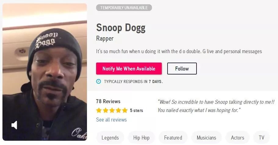
Task: Click the fourth rating star
Action: (118, 110)
